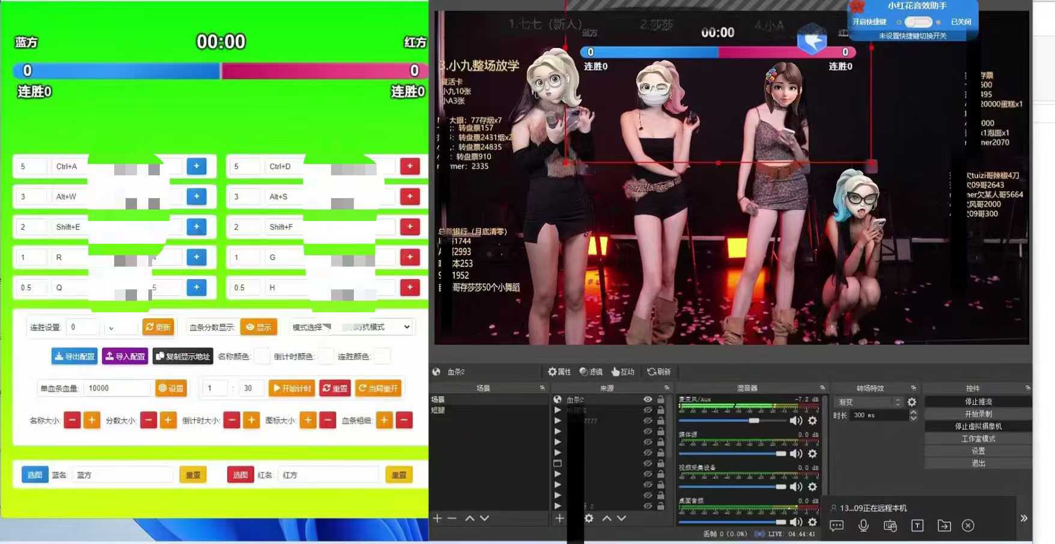Select the 短腿 scene in scenes list
The width and height of the screenshot is (1055, 544).
(x=439, y=410)
